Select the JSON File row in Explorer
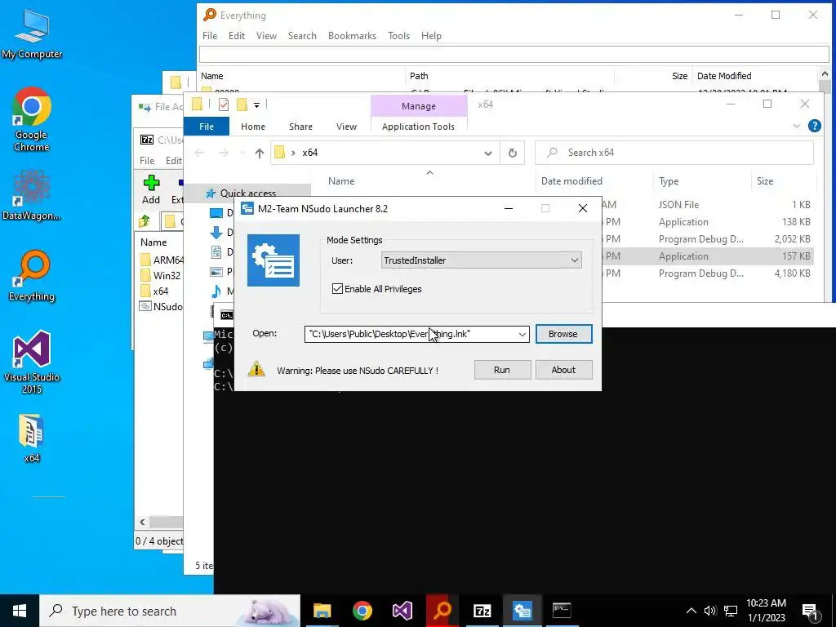This screenshot has width=836, height=627. pyautogui.click(x=708, y=205)
